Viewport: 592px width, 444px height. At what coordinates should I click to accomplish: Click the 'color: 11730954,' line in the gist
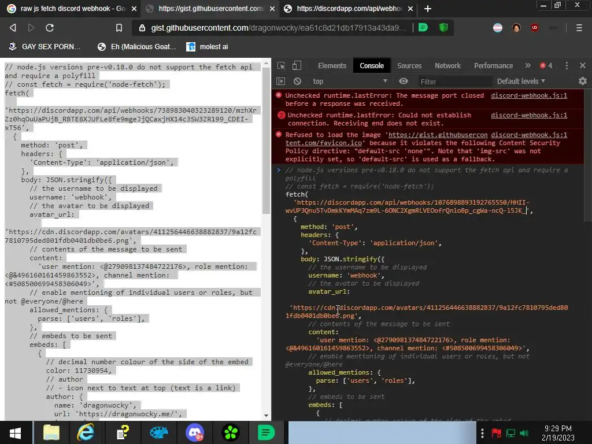coord(79,371)
